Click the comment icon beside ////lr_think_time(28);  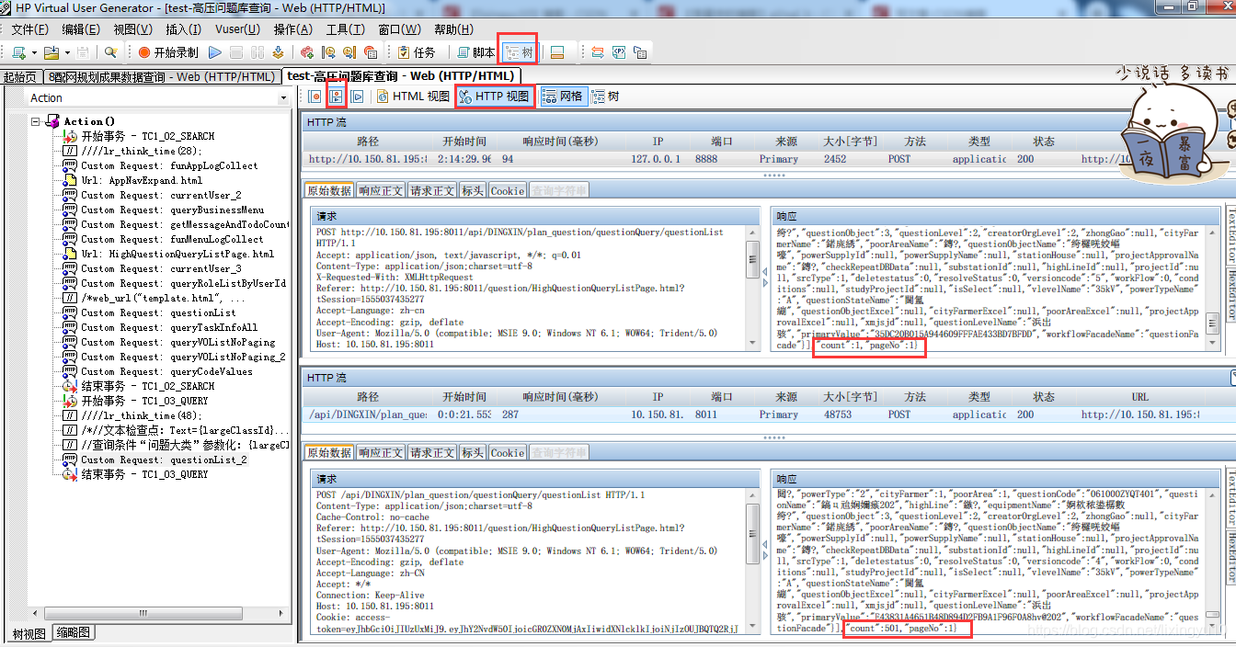(x=69, y=151)
